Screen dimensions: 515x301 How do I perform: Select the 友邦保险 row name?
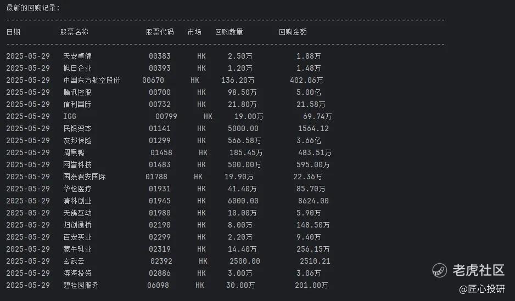point(77,141)
